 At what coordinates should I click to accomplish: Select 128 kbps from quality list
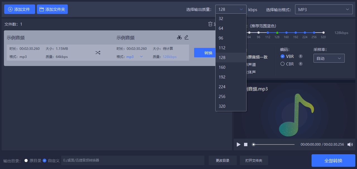231,58
